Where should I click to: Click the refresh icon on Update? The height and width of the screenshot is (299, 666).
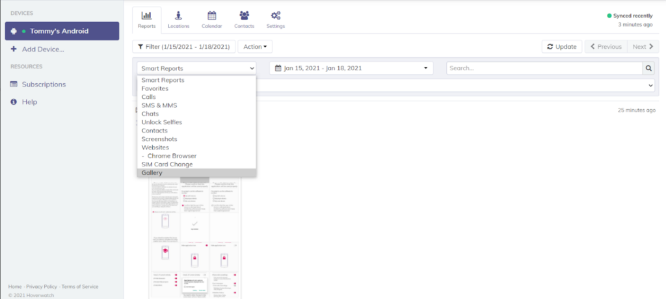(x=550, y=47)
